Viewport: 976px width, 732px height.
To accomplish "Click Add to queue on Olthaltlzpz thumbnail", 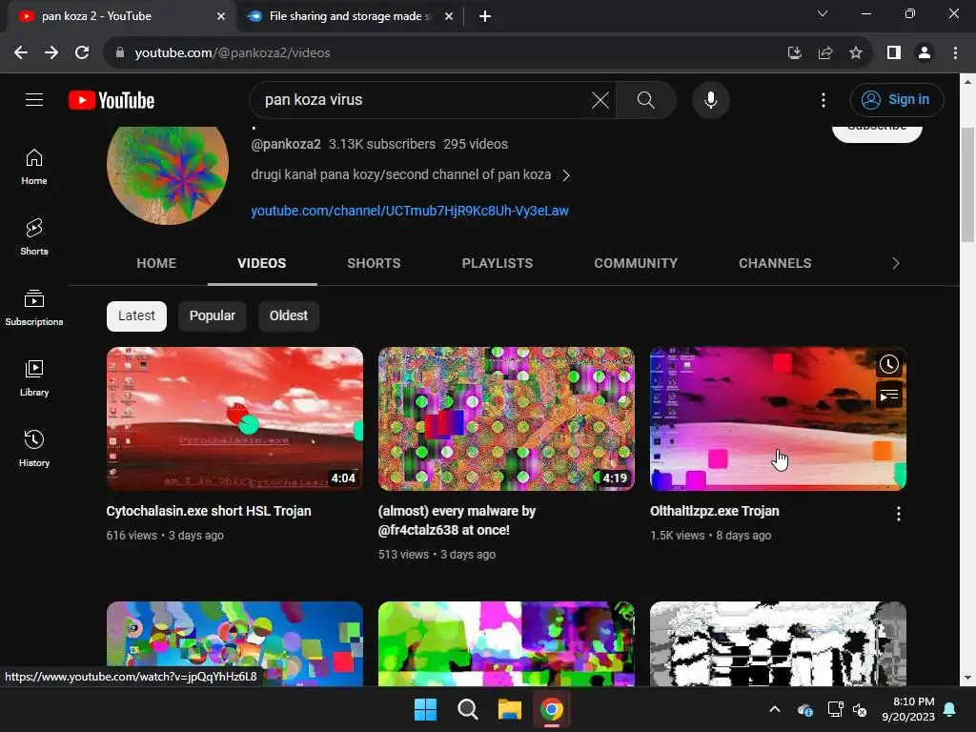I will [888, 396].
